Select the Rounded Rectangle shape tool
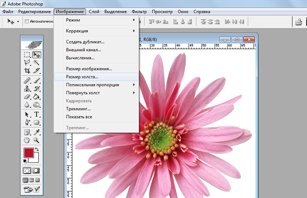Viewport: 307px width, 198px height. (x=36, y=123)
